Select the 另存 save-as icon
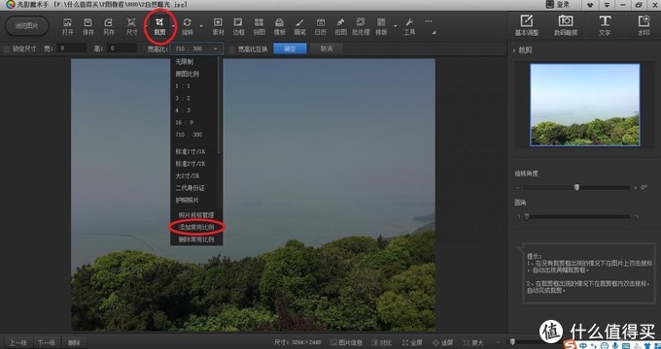 [109, 26]
